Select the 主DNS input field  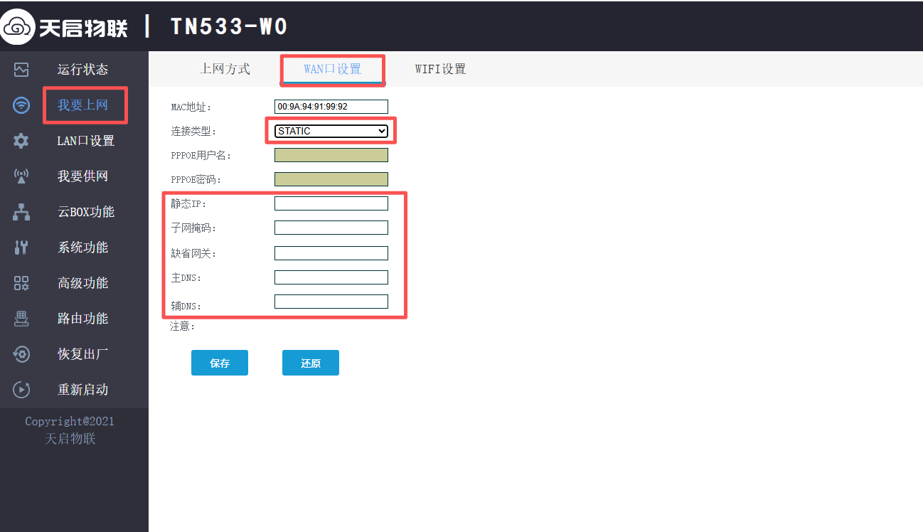[331, 277]
